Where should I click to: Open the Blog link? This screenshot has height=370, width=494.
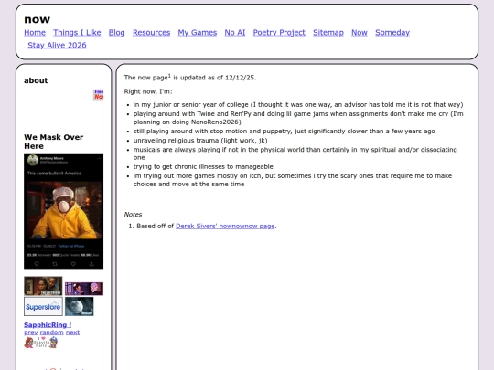tap(116, 32)
